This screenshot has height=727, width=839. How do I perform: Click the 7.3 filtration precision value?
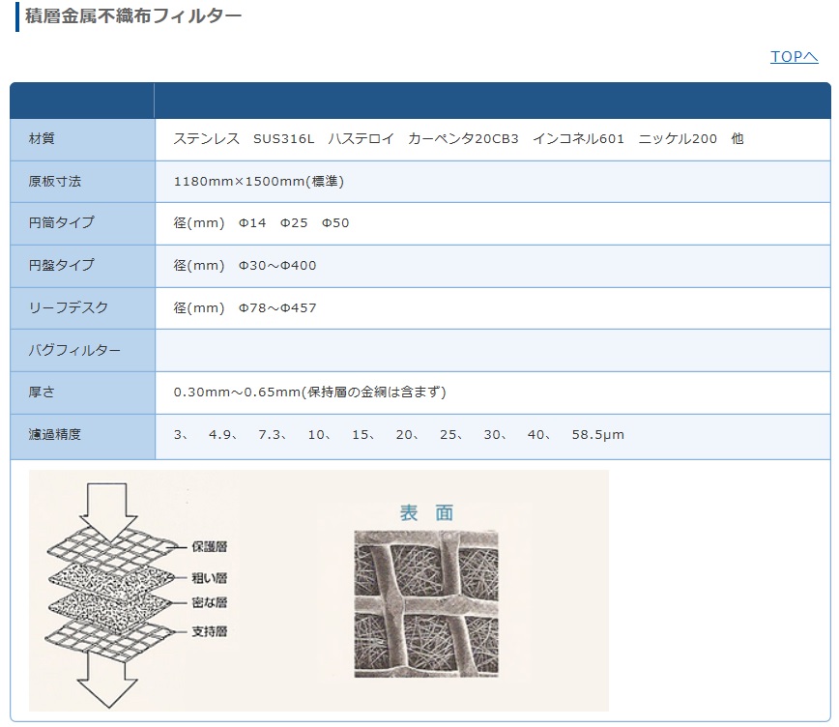tap(271, 435)
